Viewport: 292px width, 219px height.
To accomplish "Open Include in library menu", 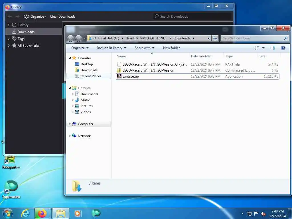I will tap(111, 48).
